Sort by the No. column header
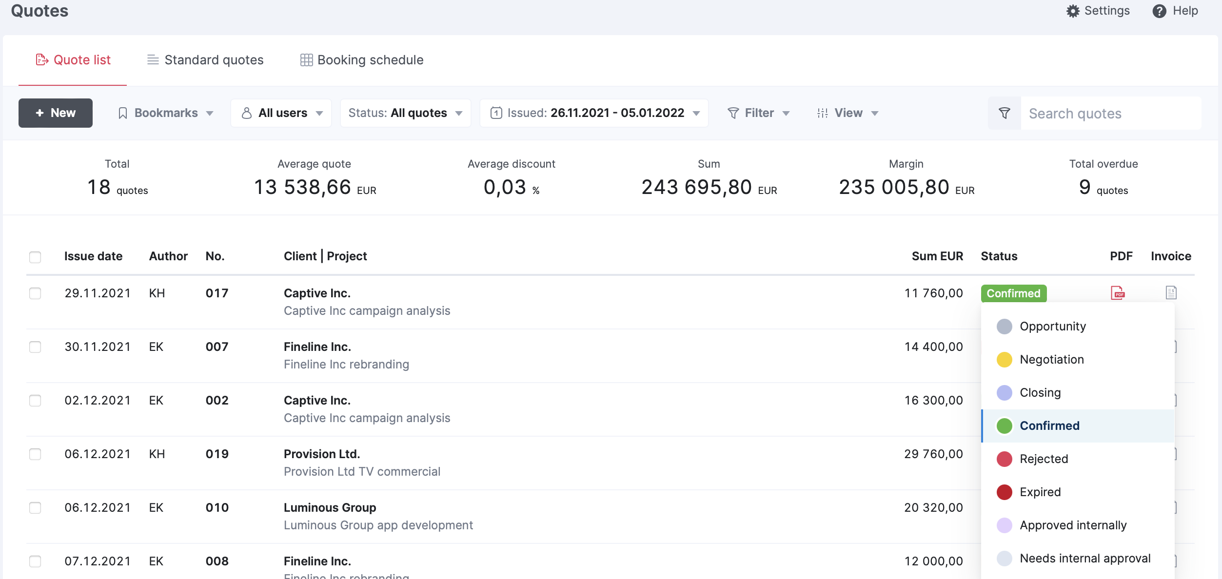This screenshot has height=579, width=1222. click(215, 256)
